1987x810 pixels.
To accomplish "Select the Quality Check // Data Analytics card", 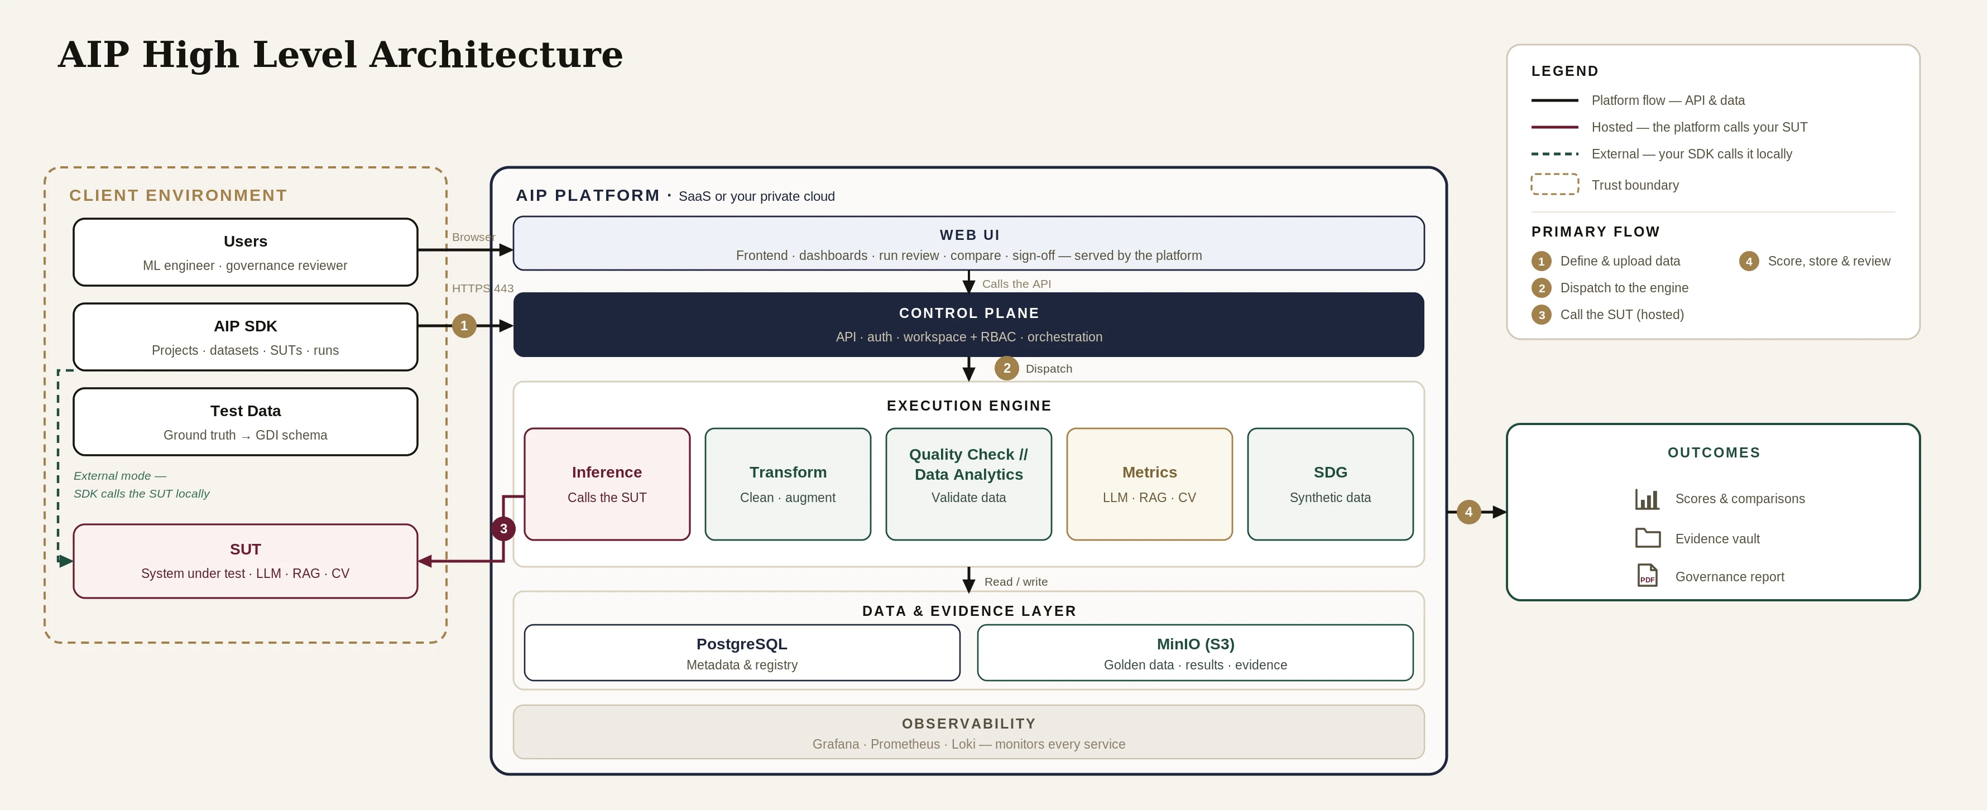I will pos(969,484).
